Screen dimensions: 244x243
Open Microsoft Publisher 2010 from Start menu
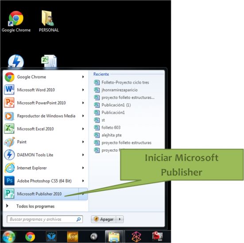click(41, 194)
